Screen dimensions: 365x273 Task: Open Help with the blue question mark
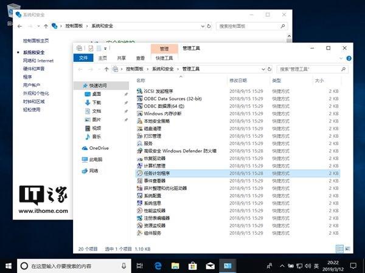pos(349,58)
